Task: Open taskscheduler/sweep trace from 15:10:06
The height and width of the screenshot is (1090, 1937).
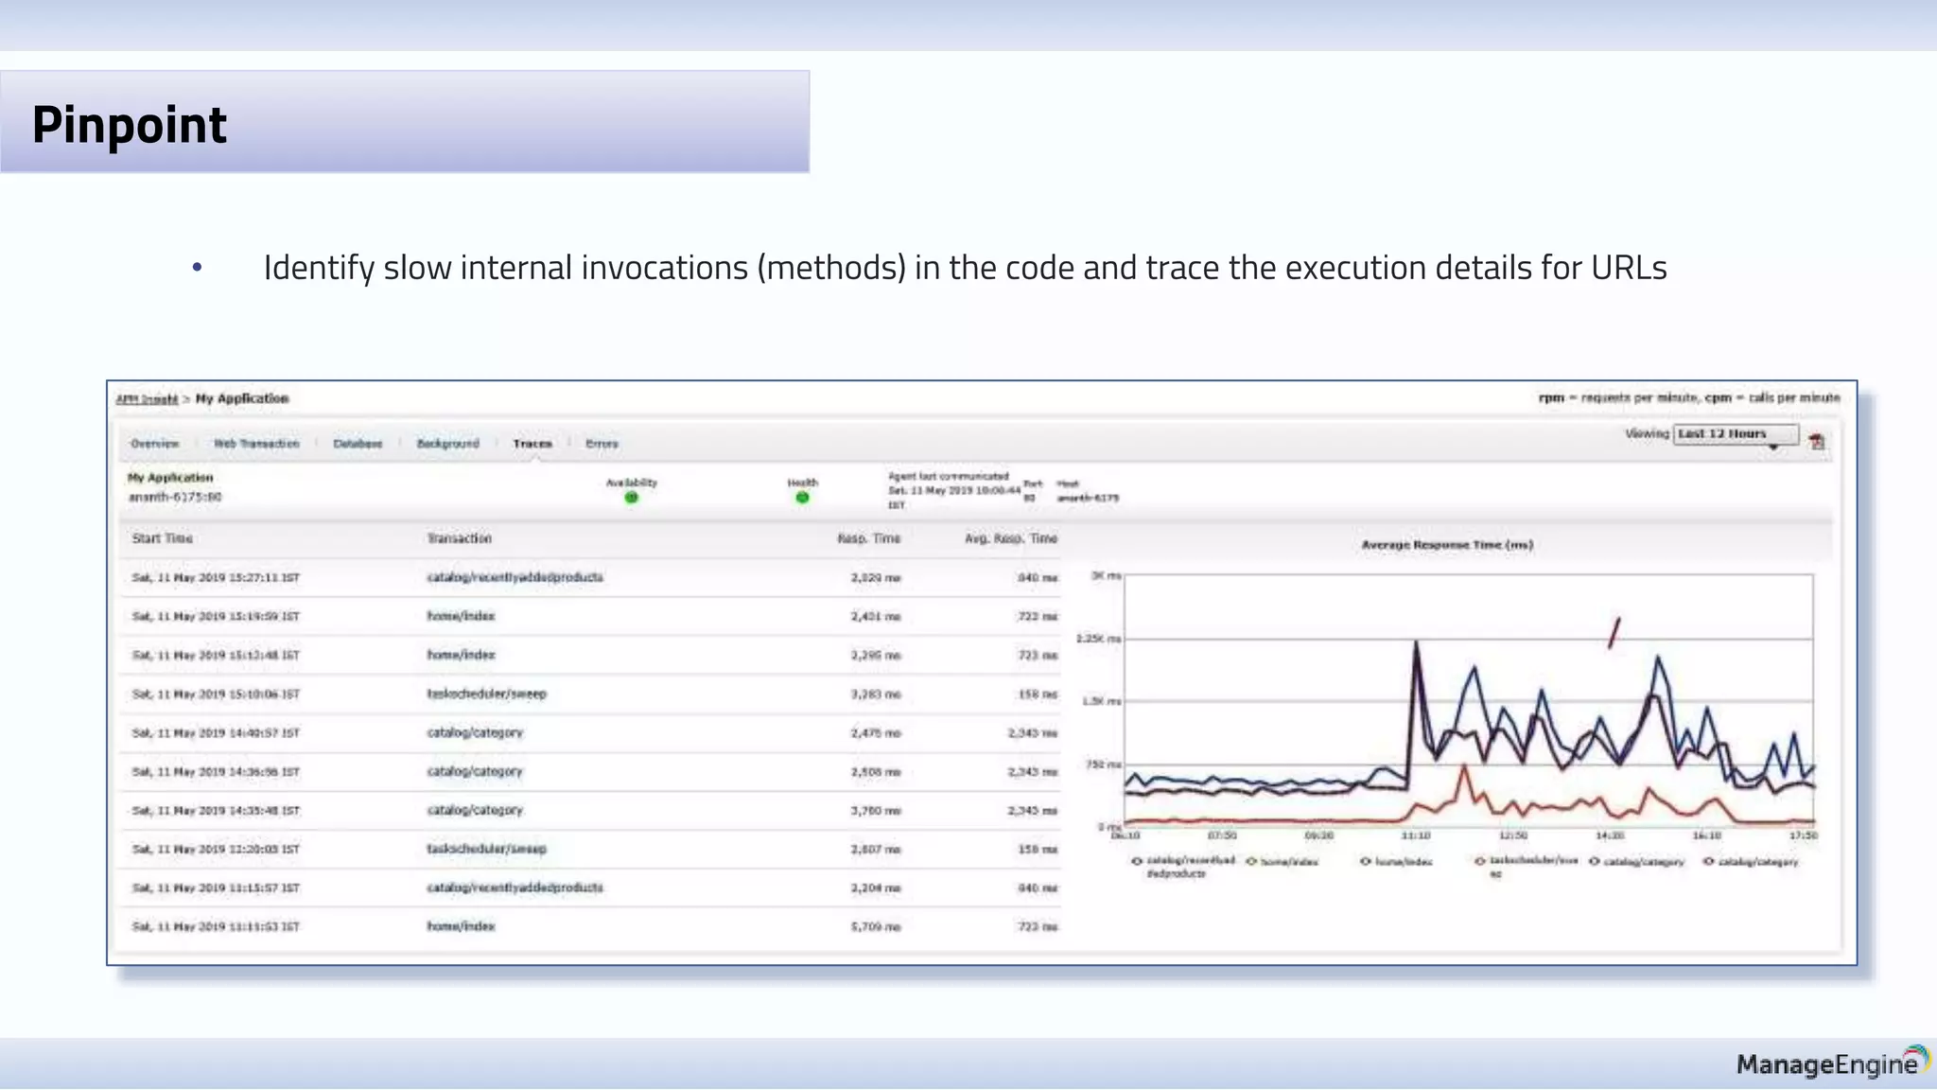Action: coord(487,694)
